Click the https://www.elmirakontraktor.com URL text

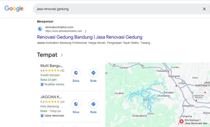64,31
